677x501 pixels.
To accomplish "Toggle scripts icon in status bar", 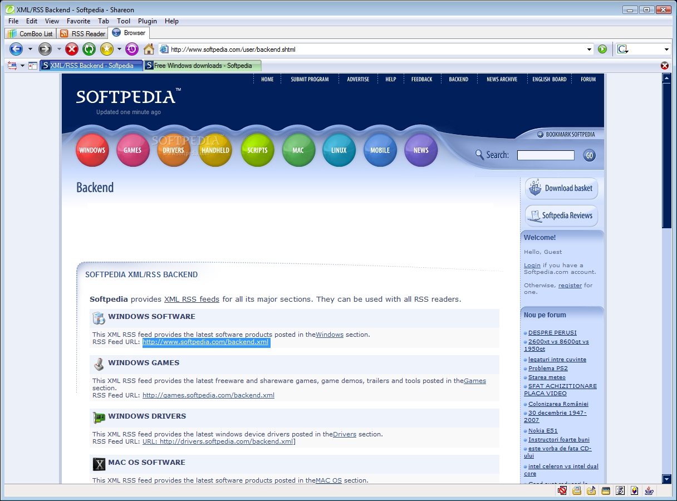I will [x=620, y=490].
